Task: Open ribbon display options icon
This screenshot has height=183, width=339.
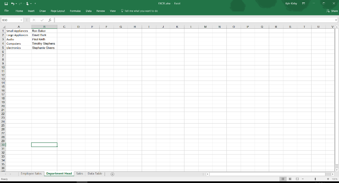Action: pyautogui.click(x=304, y=3)
